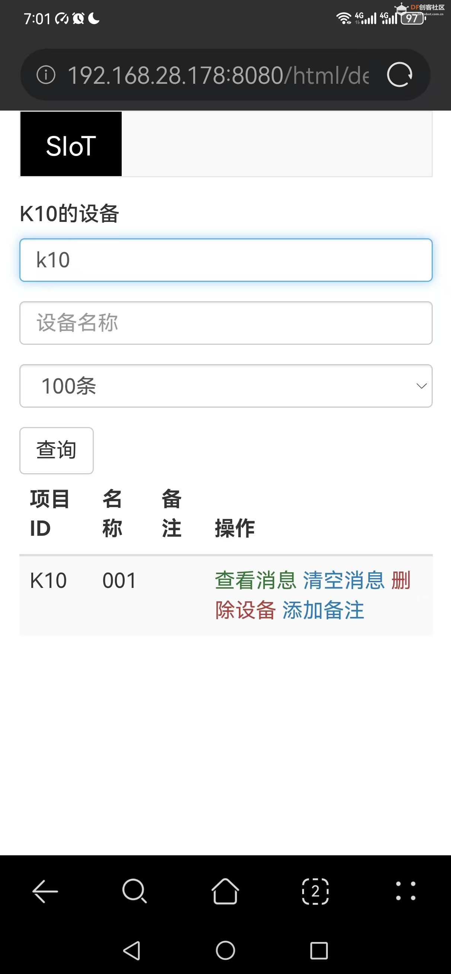
Task: Click 添加备注 to add a note
Action: click(x=323, y=610)
